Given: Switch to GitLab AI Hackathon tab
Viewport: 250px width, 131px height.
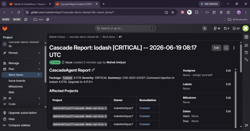Looking at the screenshot, I should point(30,4).
